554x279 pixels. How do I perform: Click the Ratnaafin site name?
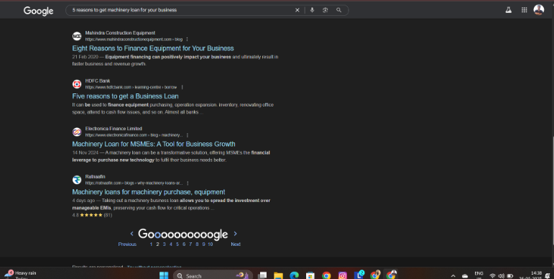tap(95, 176)
